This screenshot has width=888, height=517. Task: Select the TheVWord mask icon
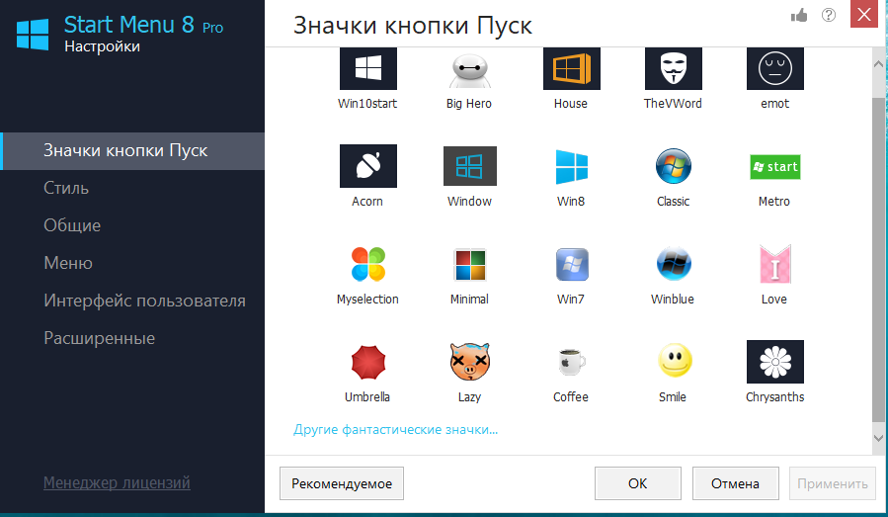(x=674, y=68)
